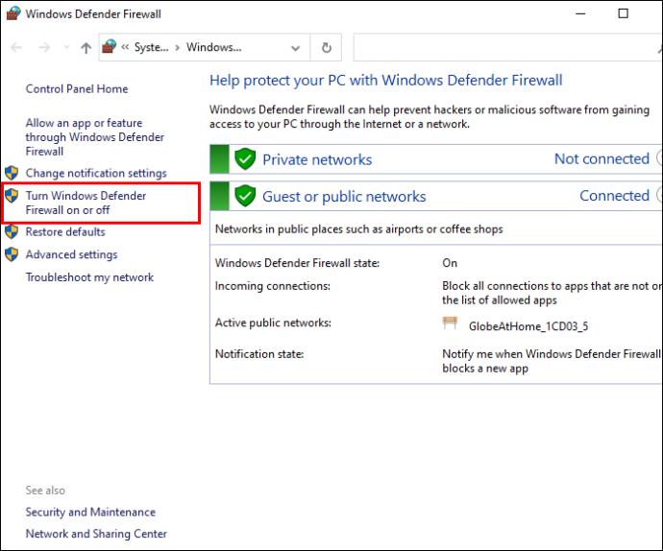Open Security and Maintenance

[x=90, y=513]
